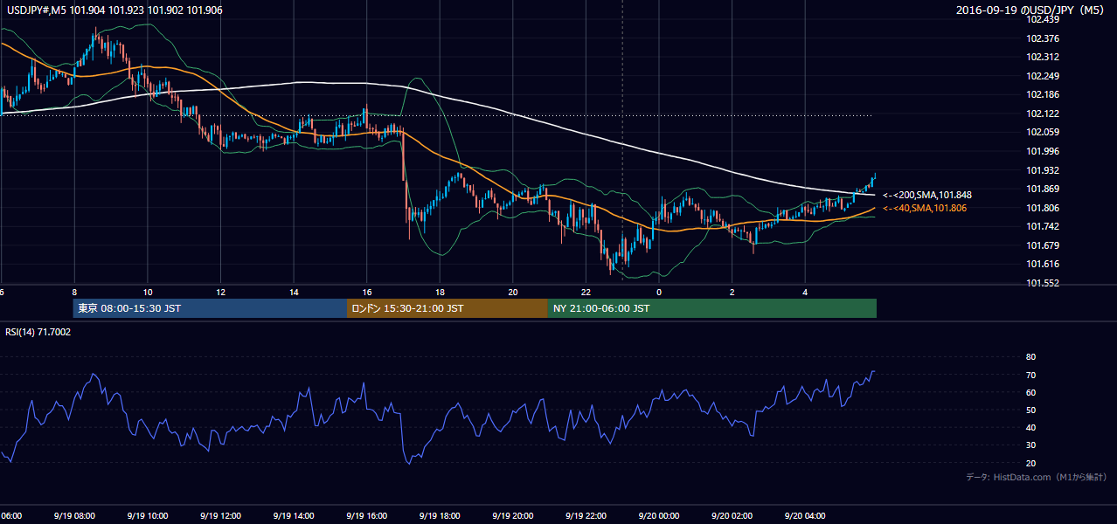Click hour marker 18 under the price chart

coord(440,293)
